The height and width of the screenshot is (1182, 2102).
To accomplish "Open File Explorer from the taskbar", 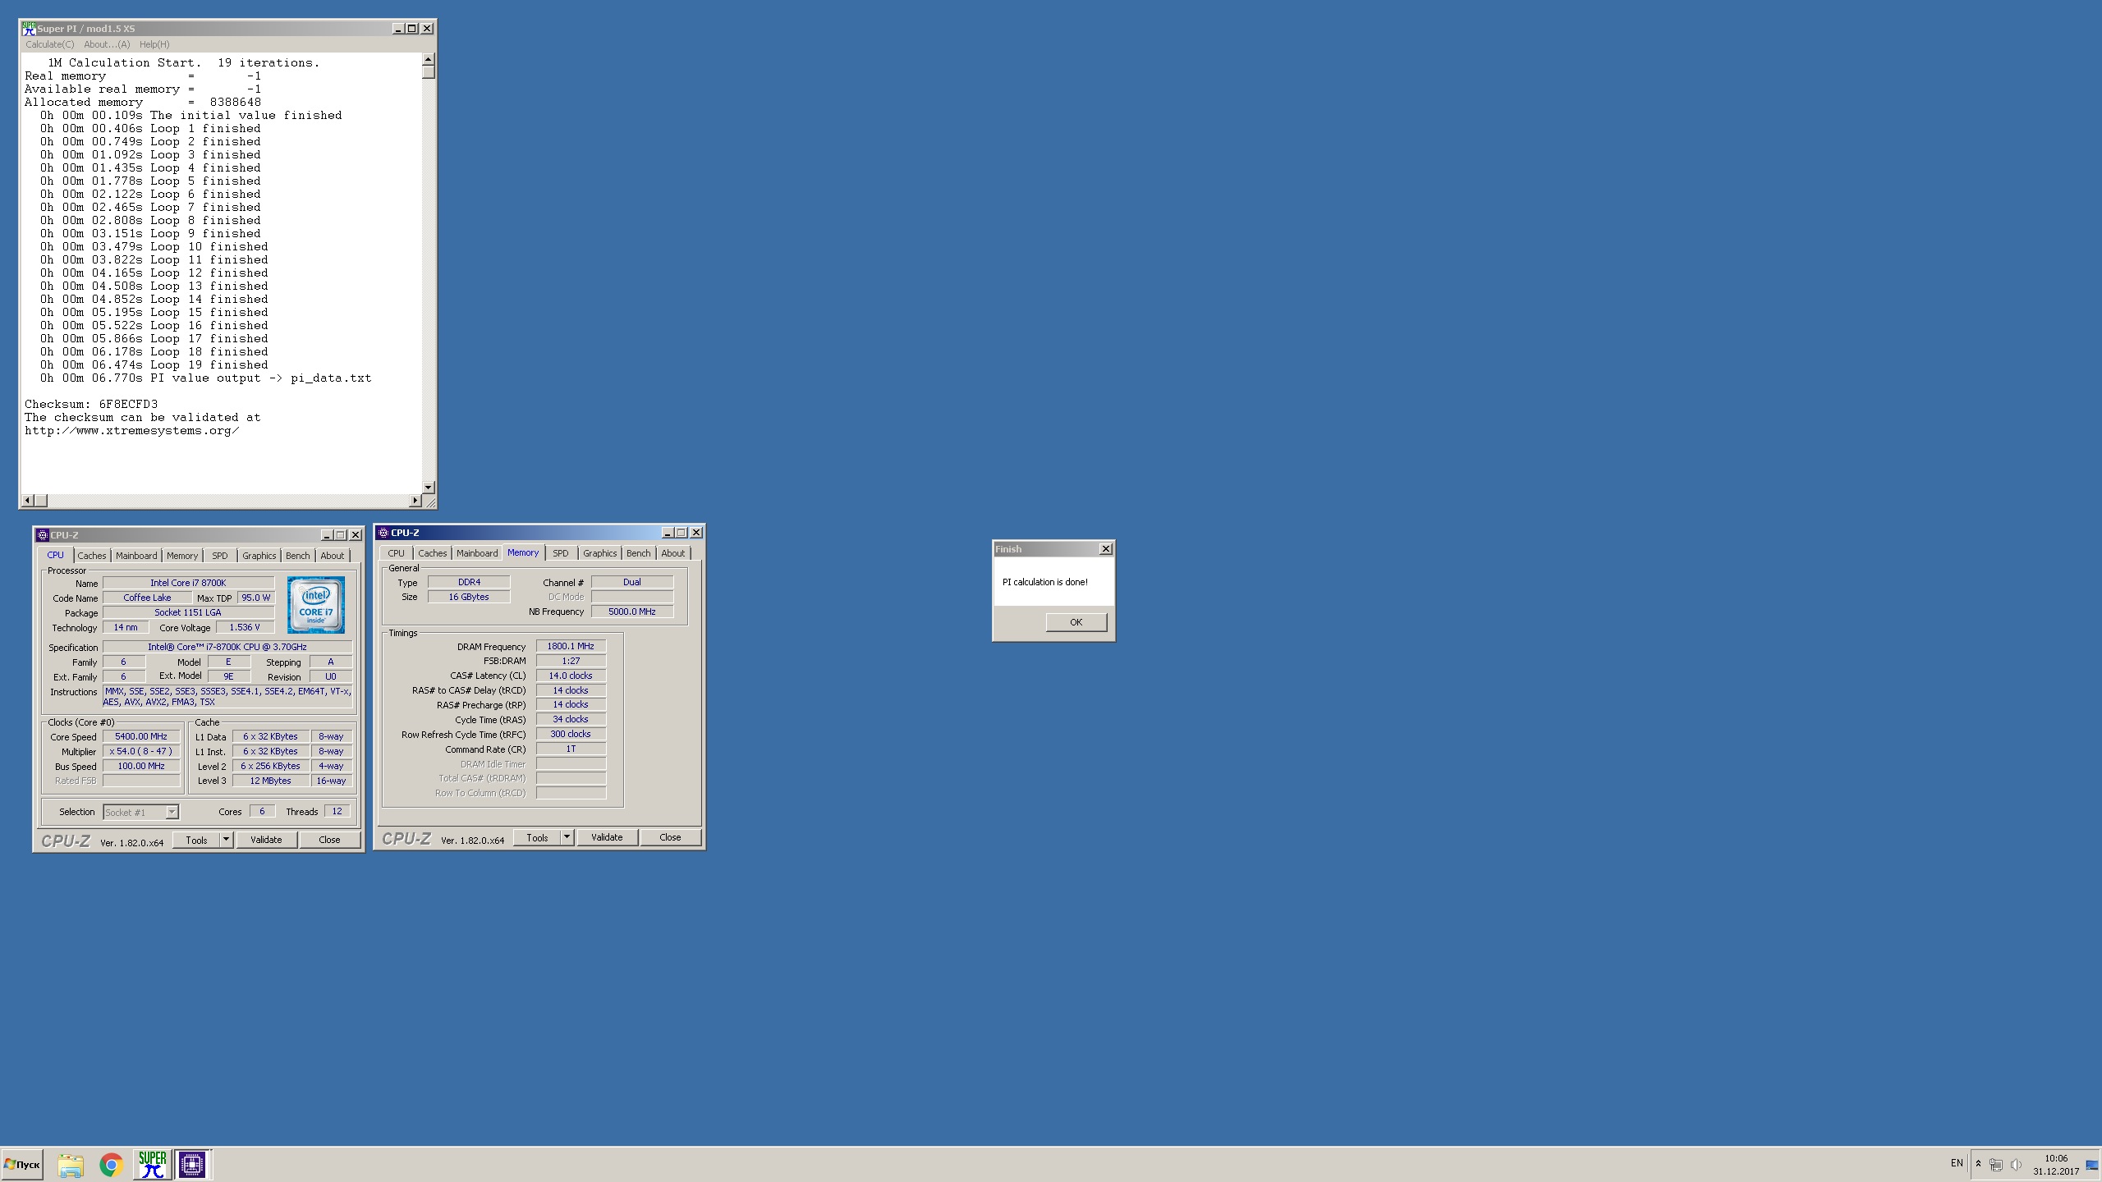I will (71, 1165).
